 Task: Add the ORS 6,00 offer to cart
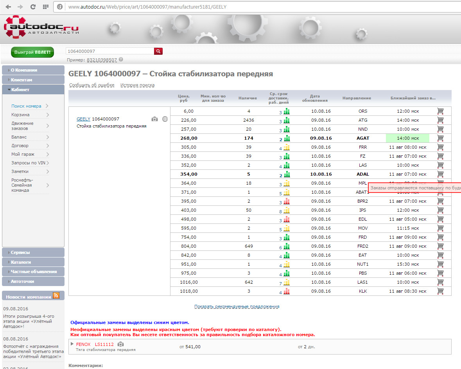[x=440, y=111]
